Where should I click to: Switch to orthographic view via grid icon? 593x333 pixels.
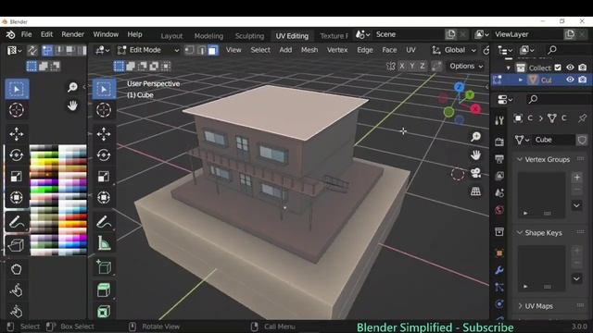click(475, 191)
